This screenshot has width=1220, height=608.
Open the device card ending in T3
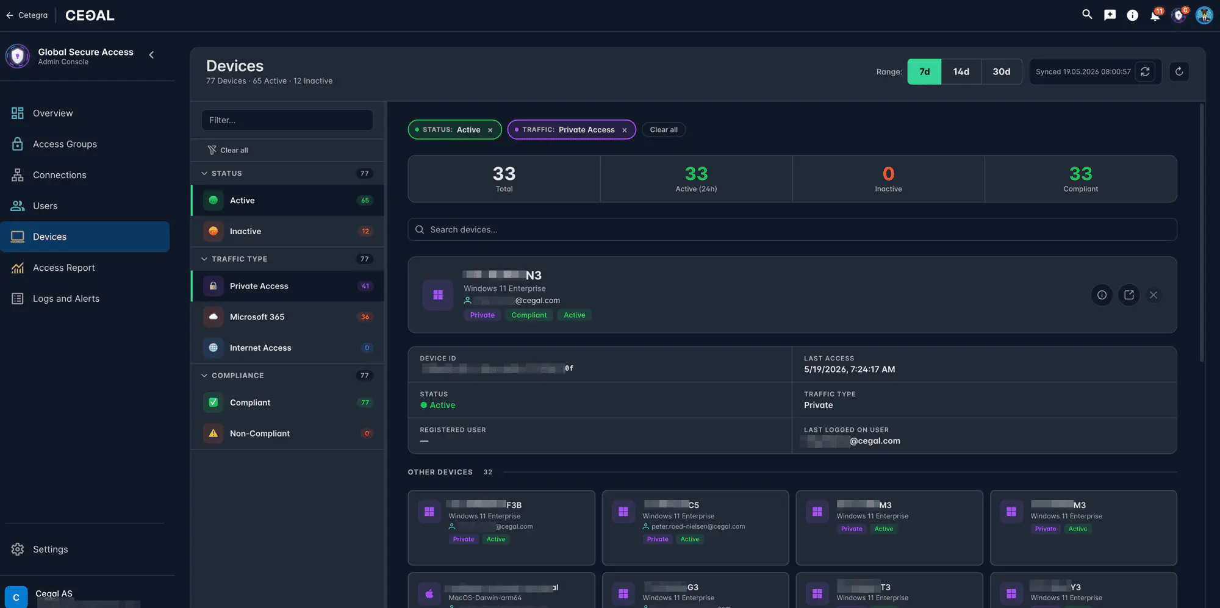(x=889, y=590)
